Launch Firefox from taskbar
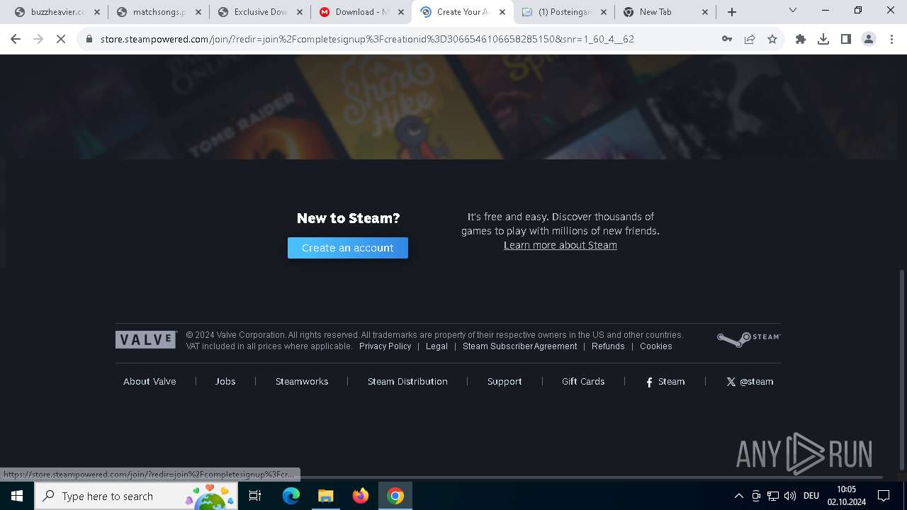The width and height of the screenshot is (907, 510). (361, 496)
